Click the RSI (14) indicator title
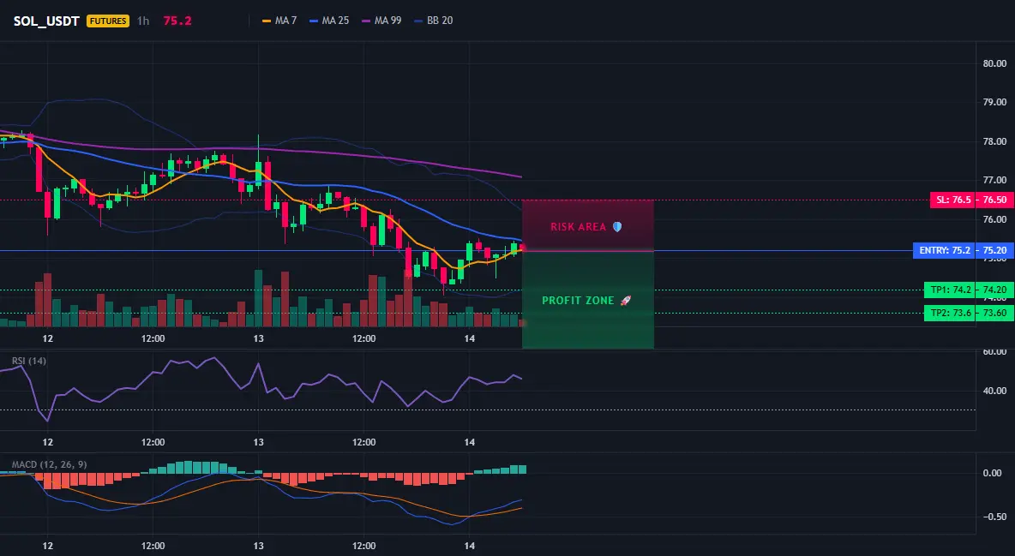This screenshot has width=1015, height=556. [x=28, y=361]
